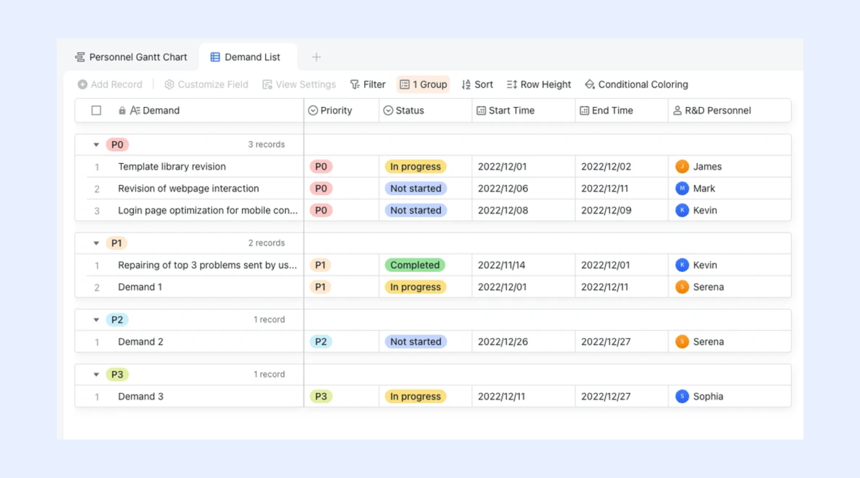
Task: Collapse the P1 group
Action: click(x=96, y=243)
